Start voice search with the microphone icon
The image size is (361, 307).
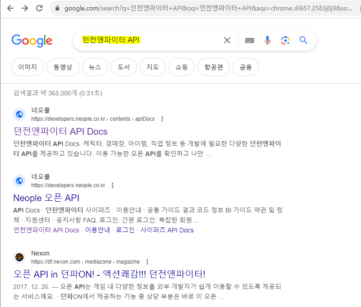pos(267,40)
